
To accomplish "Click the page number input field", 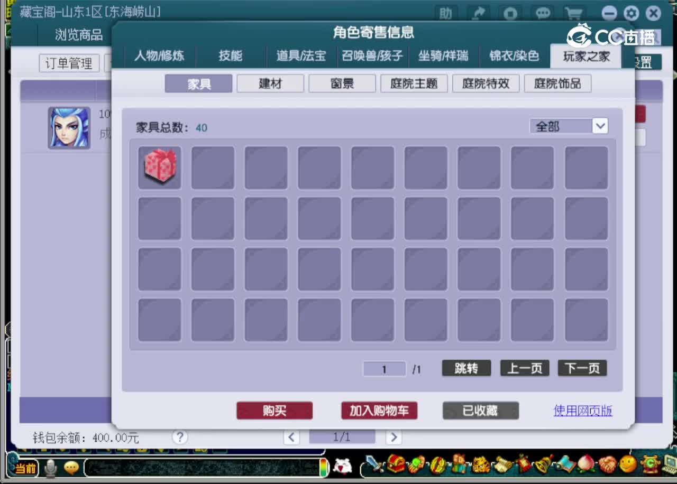I will (384, 368).
